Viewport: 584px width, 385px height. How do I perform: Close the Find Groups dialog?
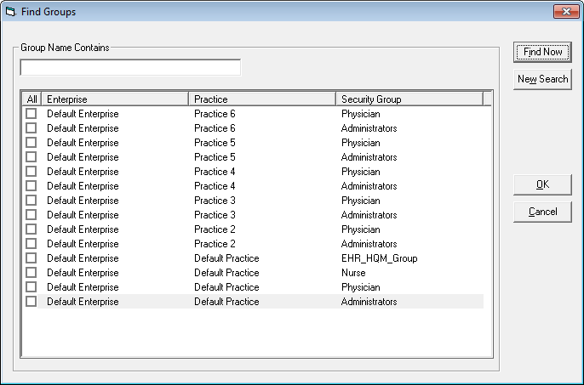click(x=566, y=12)
